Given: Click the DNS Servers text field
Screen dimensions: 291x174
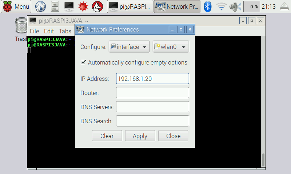Looking at the screenshot, I should pyautogui.click(x=152, y=107).
